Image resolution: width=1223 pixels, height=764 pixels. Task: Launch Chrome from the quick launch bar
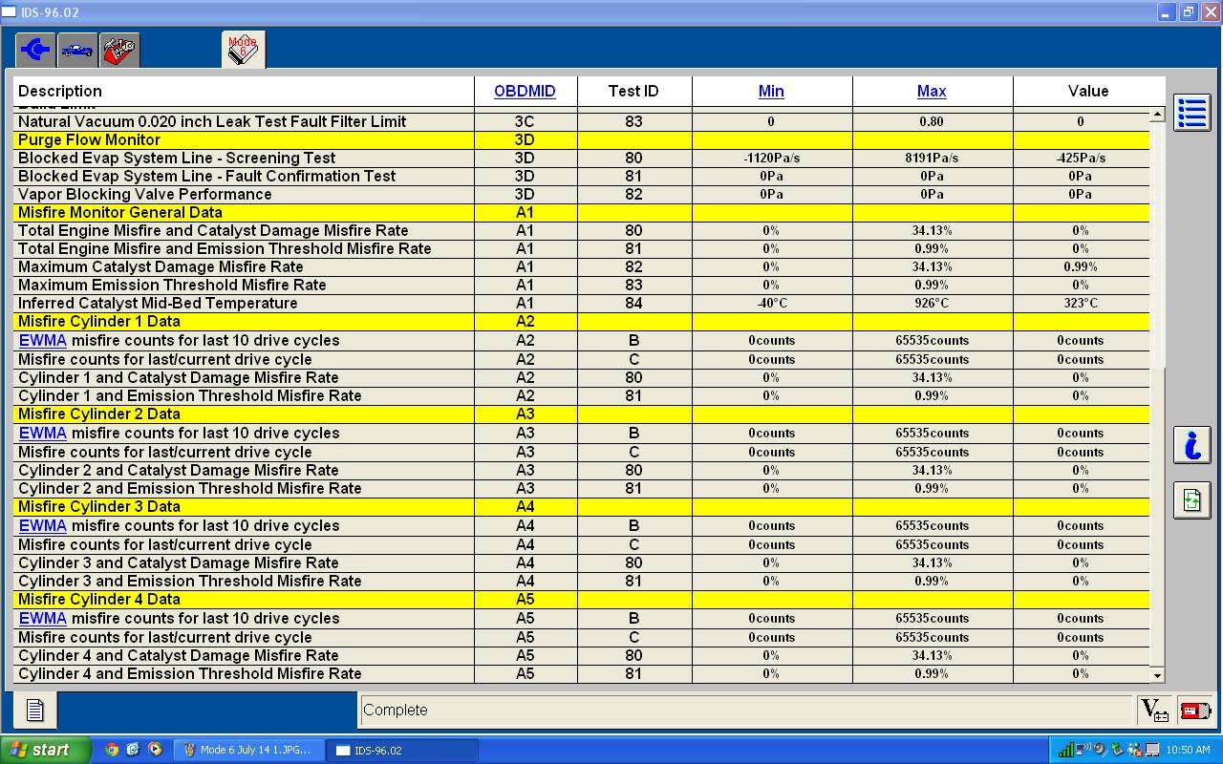(112, 750)
